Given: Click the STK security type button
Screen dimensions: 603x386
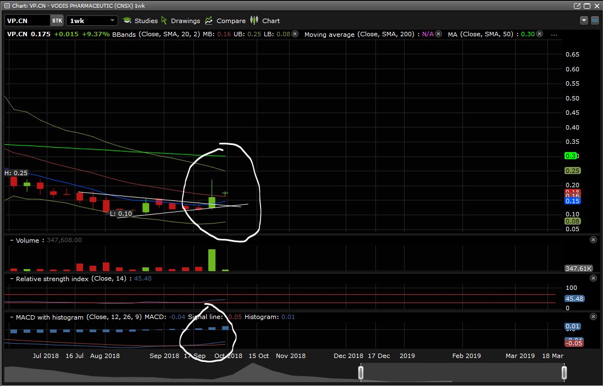Looking at the screenshot, I should [x=57, y=21].
